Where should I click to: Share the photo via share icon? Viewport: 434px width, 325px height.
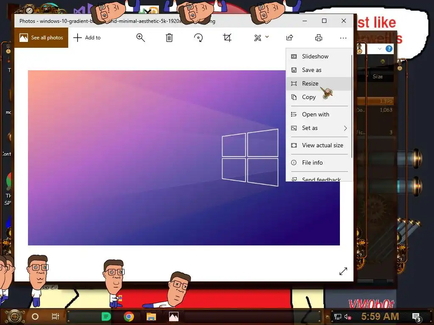point(289,38)
